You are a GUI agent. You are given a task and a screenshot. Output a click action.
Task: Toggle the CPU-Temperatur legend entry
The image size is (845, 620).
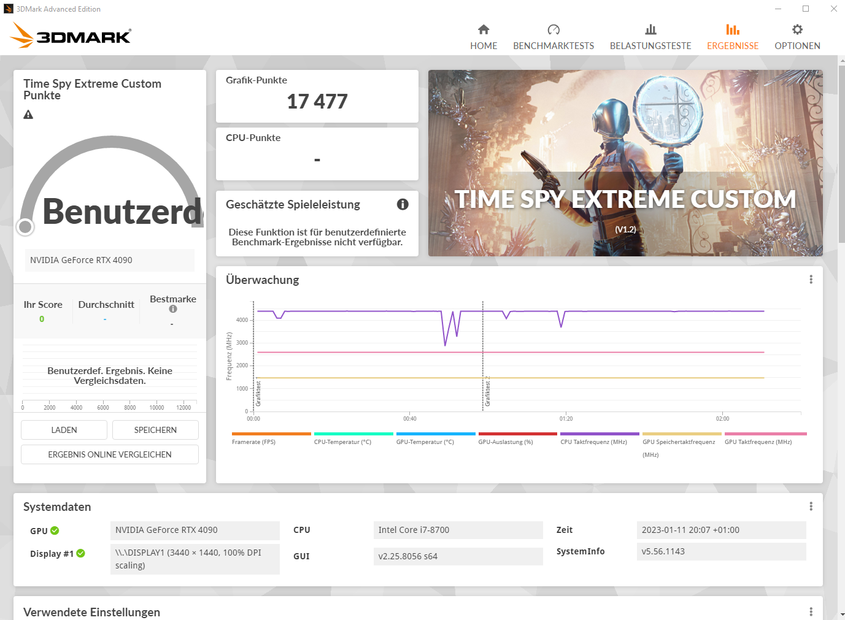pyautogui.click(x=353, y=439)
